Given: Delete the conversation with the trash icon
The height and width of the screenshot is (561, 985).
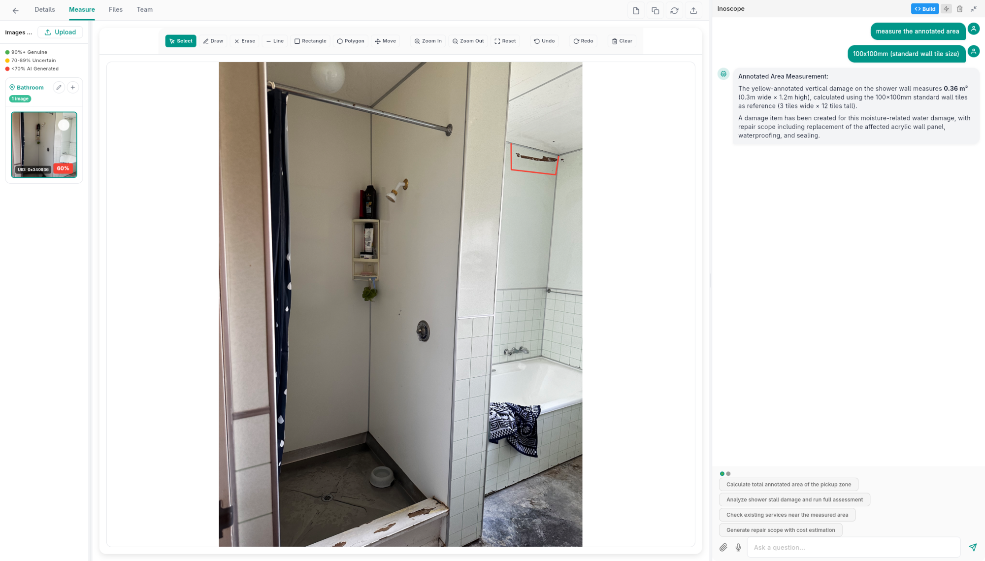Looking at the screenshot, I should (960, 9).
